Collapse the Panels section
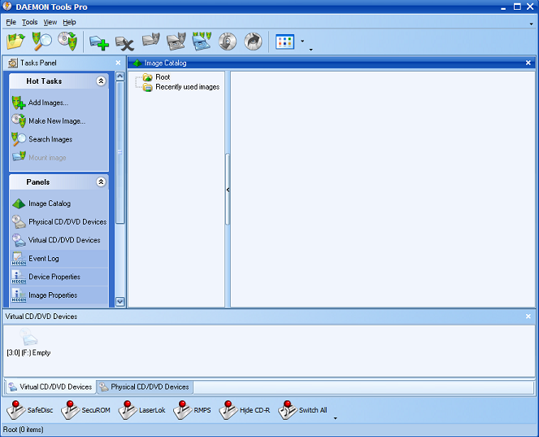This screenshot has height=437, width=539. click(101, 182)
